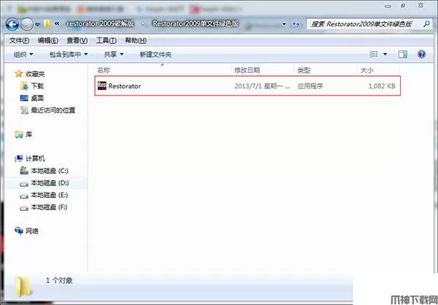Go back with the blue Back arrow
This screenshot has width=438, height=305.
point(12,24)
